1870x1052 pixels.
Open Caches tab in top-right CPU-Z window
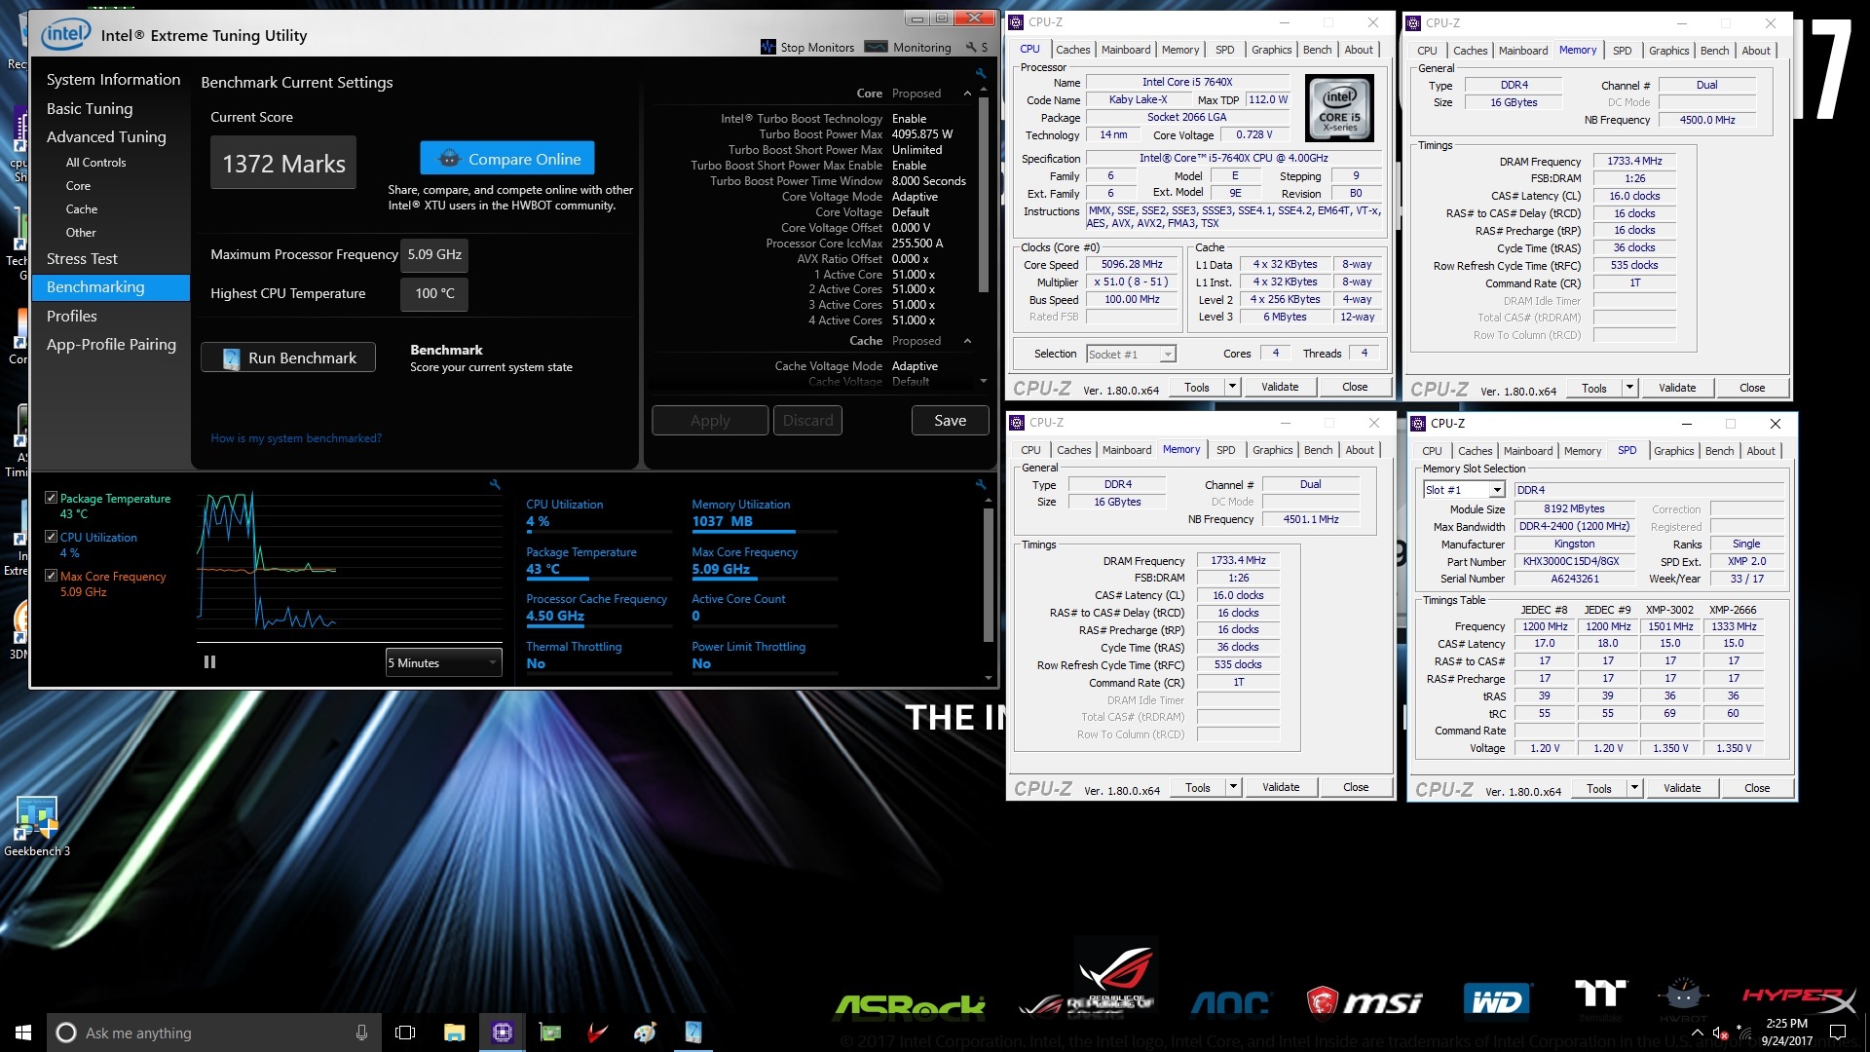(x=1470, y=51)
